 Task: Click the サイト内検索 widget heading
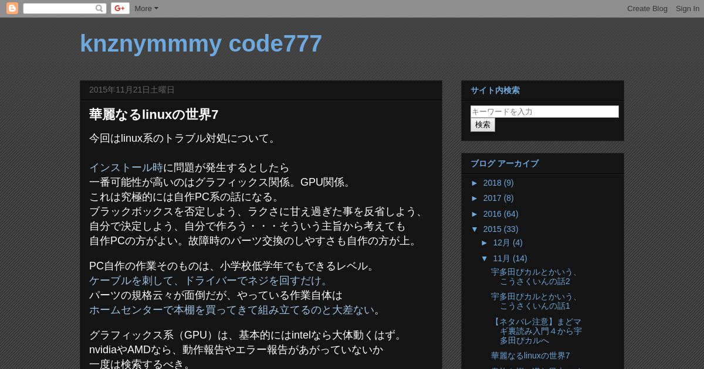[495, 90]
